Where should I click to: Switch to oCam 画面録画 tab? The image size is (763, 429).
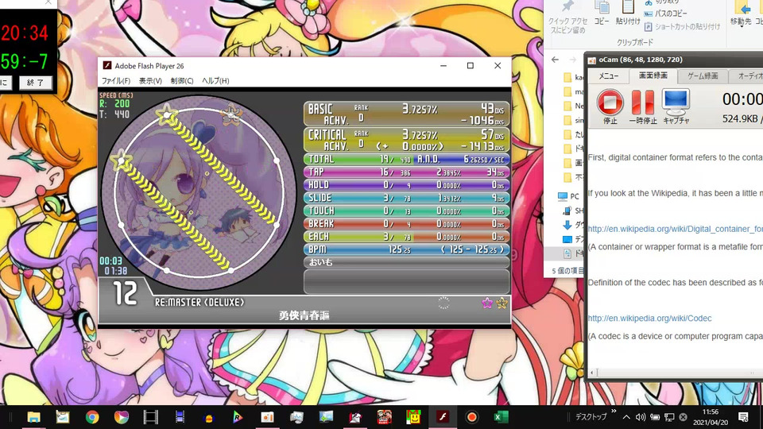[x=653, y=76]
